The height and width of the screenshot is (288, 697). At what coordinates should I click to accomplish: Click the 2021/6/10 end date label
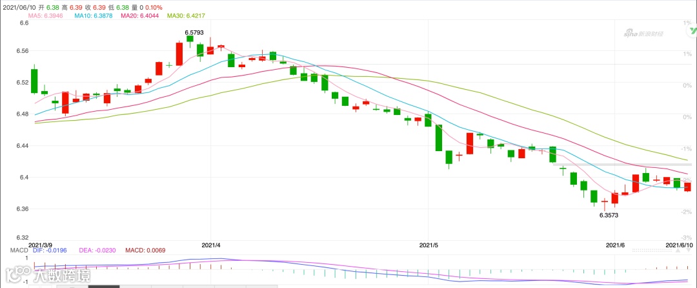click(679, 245)
